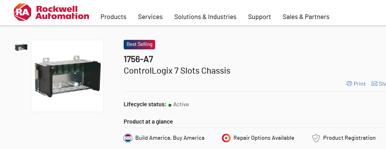Select the small chassis thumbnail
The width and height of the screenshot is (386, 149).
click(x=21, y=47)
